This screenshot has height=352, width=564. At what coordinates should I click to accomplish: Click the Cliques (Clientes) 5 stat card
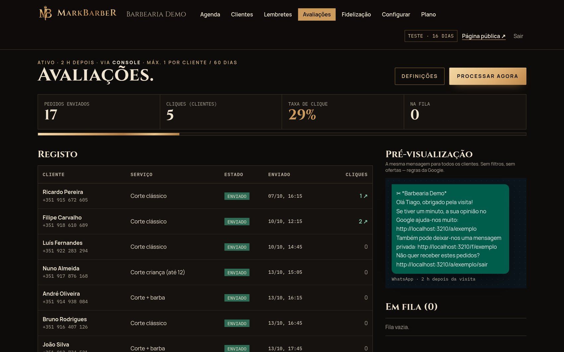[221, 112]
